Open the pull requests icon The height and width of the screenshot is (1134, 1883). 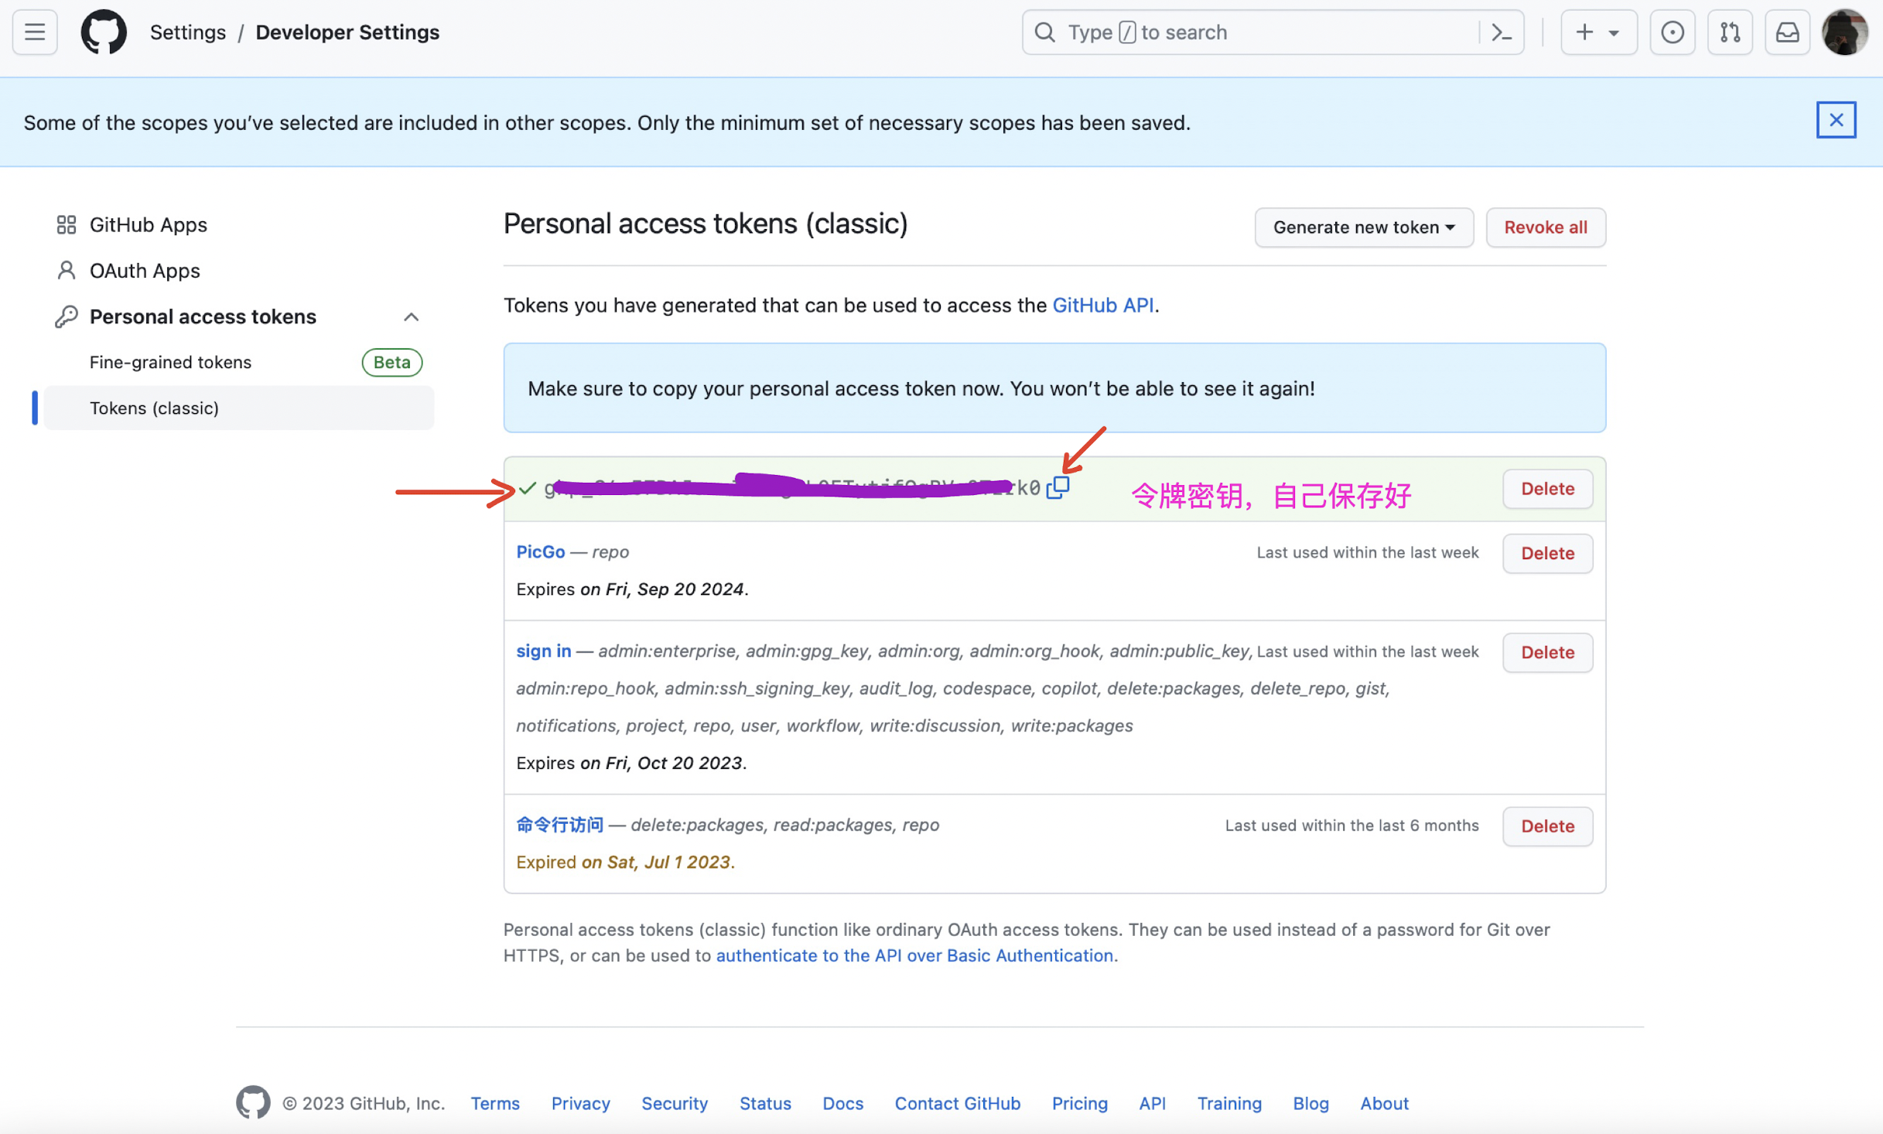point(1730,32)
